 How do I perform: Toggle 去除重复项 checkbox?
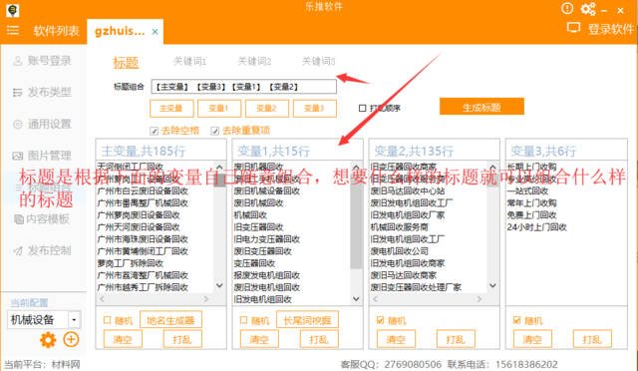pyautogui.click(x=215, y=131)
